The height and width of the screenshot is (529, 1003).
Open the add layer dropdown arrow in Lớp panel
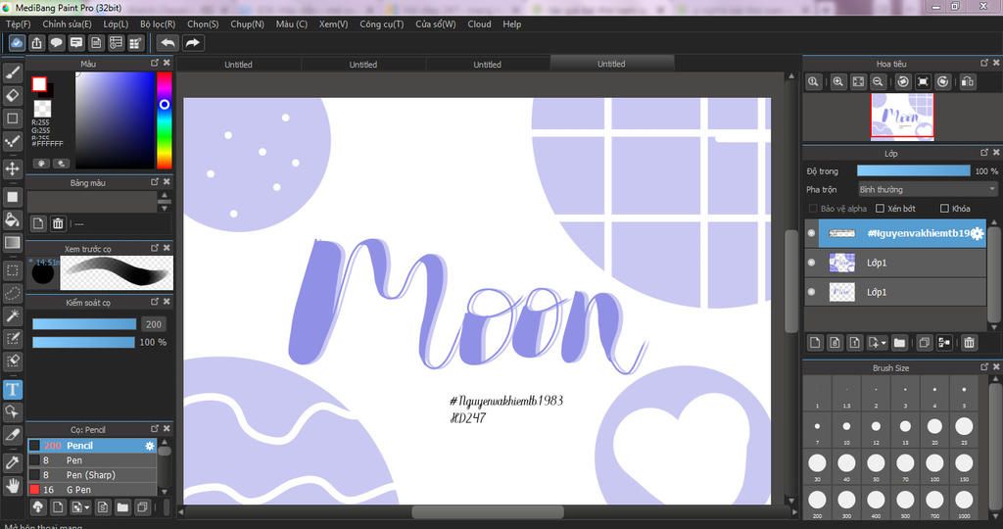tap(884, 343)
